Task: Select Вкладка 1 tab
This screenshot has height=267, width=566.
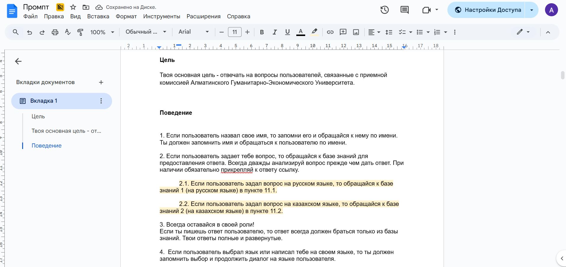Action: click(x=62, y=101)
